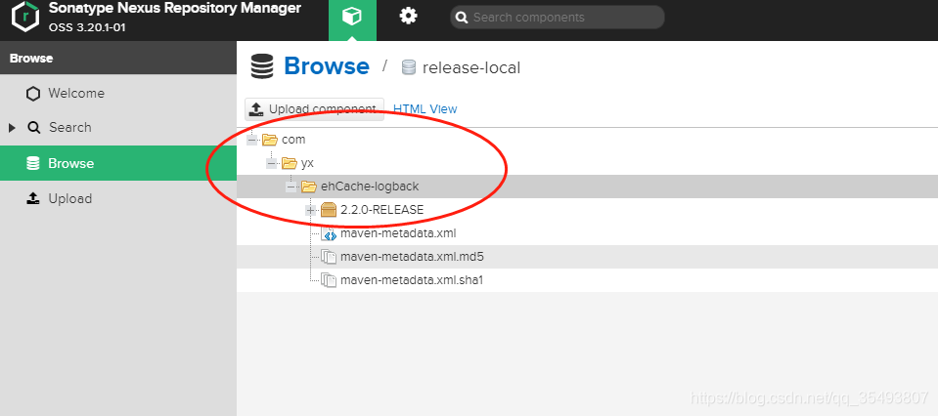Select maven-metadata.xml.md5 file
This screenshot has width=938, height=416.
(x=412, y=257)
